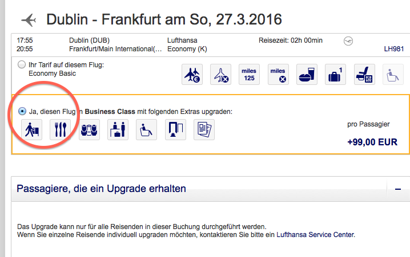Screen dimensions: 410x257
Task: Click the Lufthansa crane logo
Action: [x=349, y=40]
